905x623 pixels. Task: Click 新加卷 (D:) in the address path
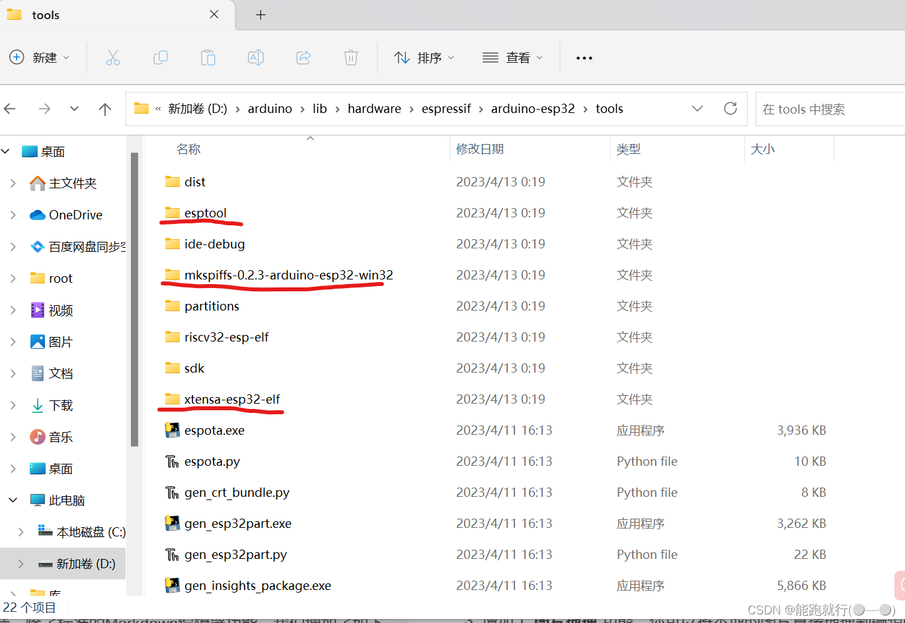tap(198, 109)
